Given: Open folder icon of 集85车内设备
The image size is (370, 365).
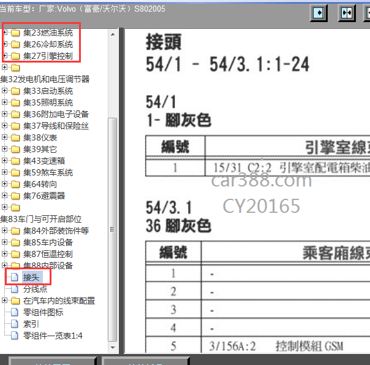Looking at the screenshot, I should (15, 242).
